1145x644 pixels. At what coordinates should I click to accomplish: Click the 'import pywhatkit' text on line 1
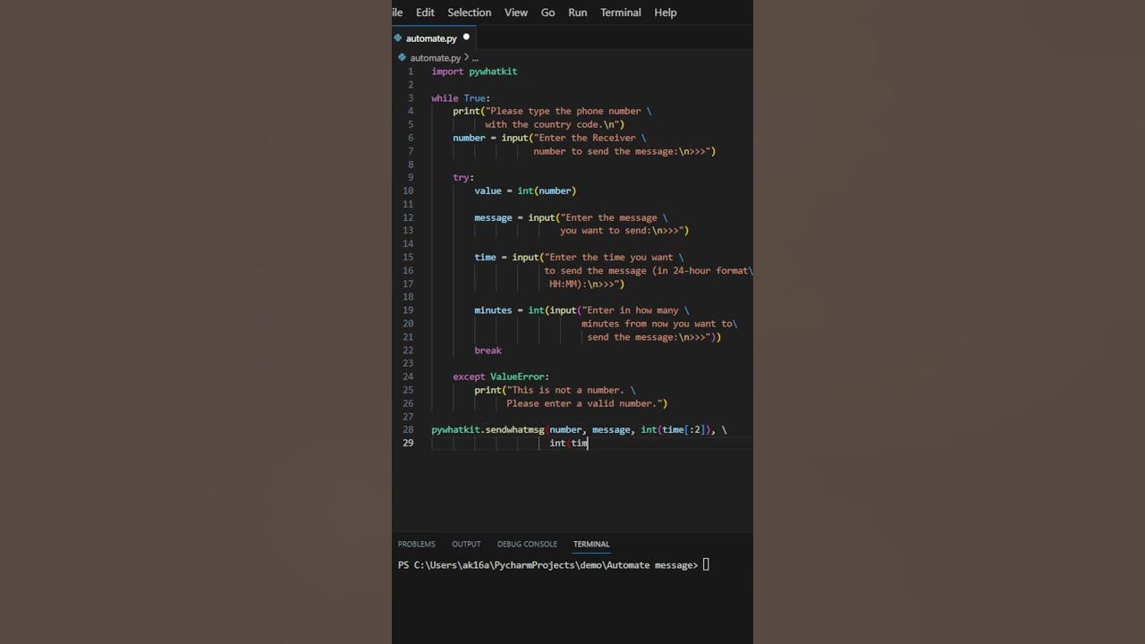pos(474,72)
